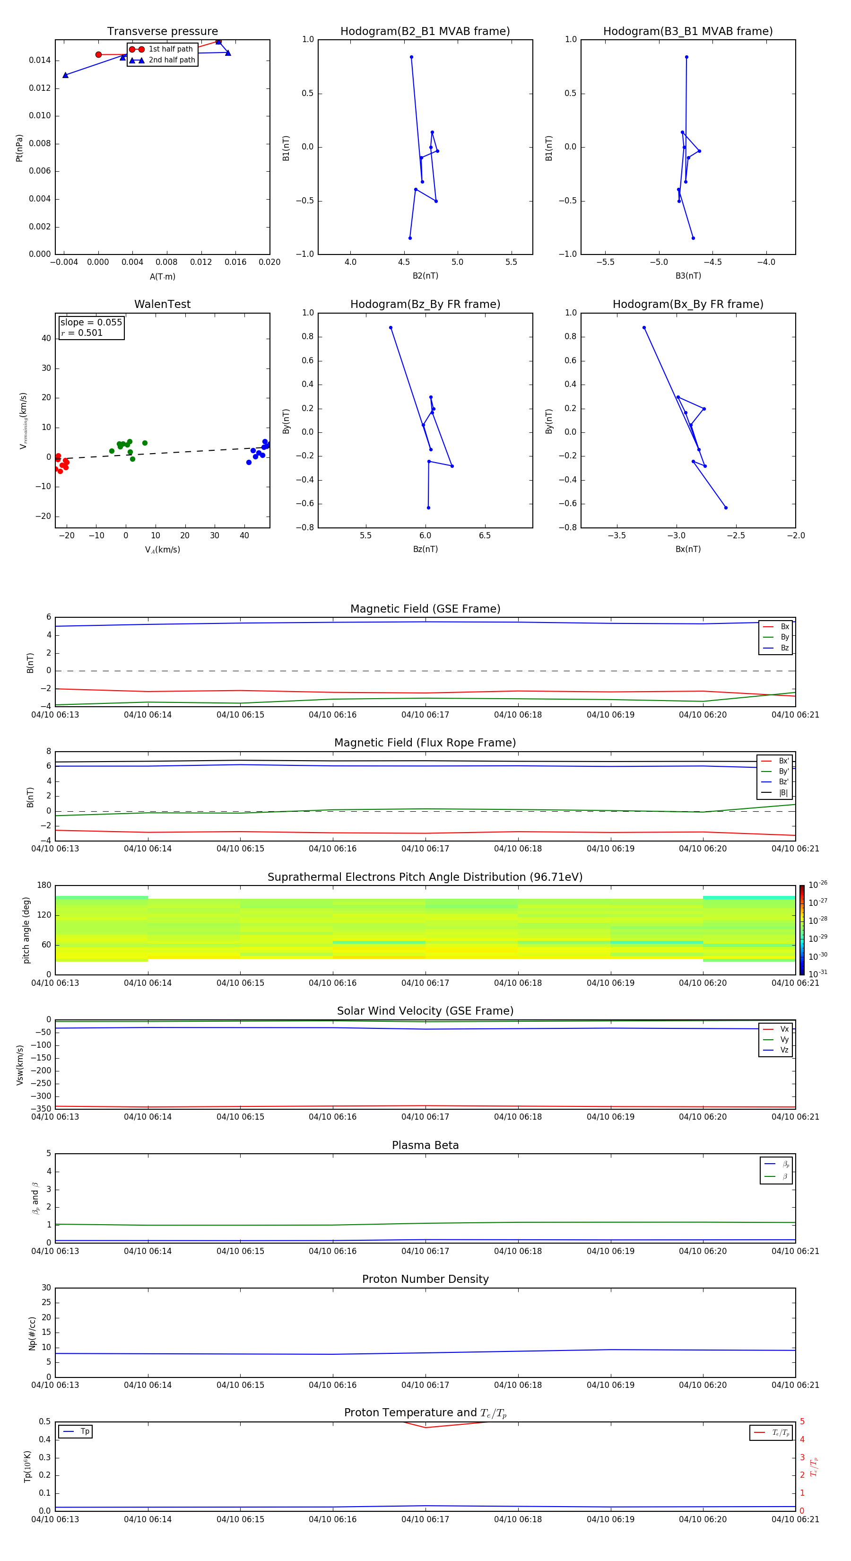851x1561 pixels.
Task: Click the By entry in the GSE magnetic field legend
Action: (776, 637)
